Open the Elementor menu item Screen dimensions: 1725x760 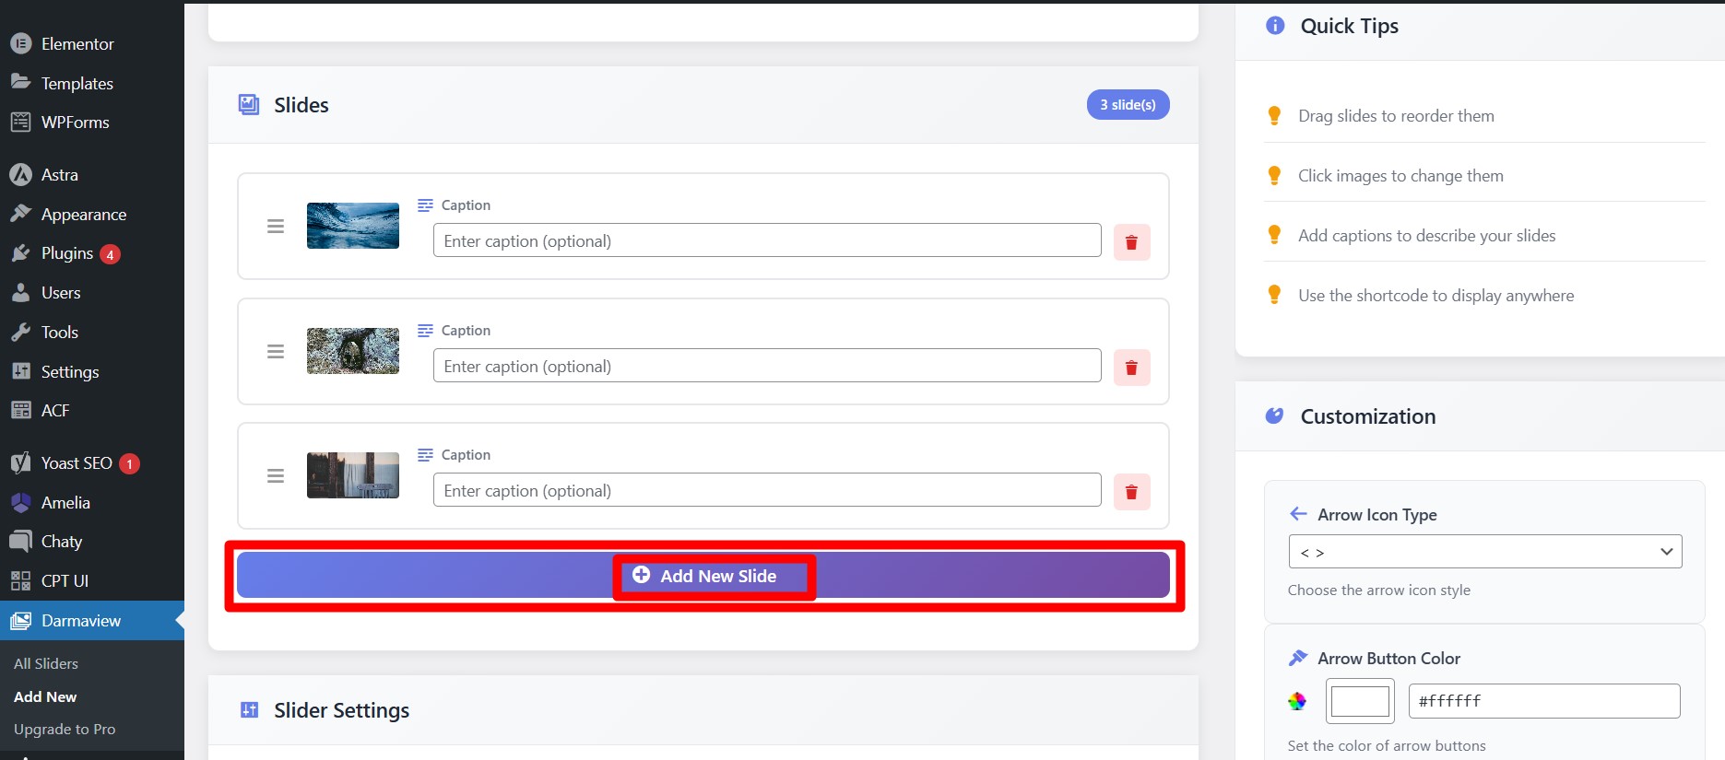click(77, 44)
